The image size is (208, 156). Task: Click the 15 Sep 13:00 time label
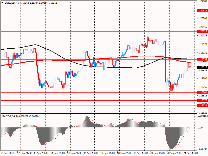(x=91, y=153)
